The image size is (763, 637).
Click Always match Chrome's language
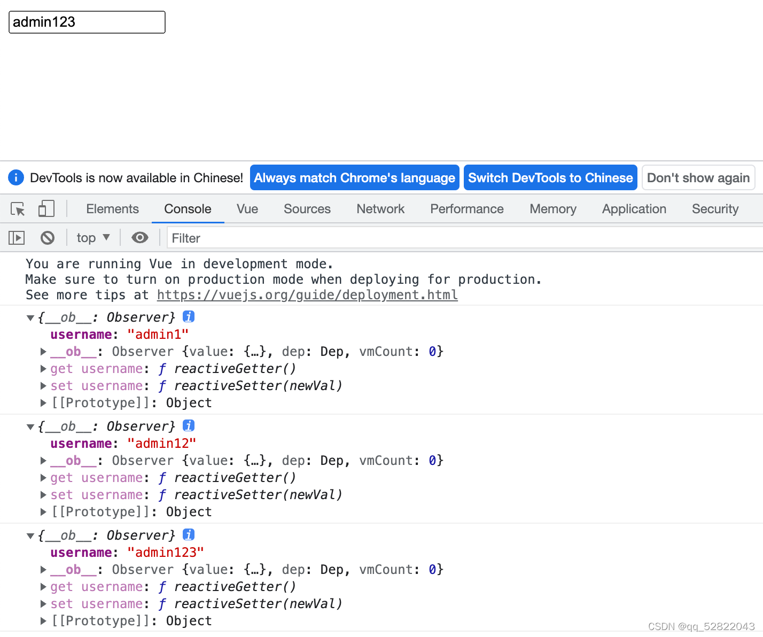(354, 177)
